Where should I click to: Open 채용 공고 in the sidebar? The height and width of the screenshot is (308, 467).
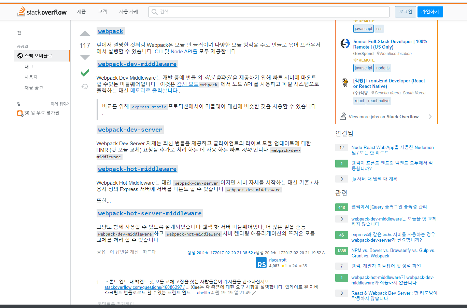click(x=34, y=88)
